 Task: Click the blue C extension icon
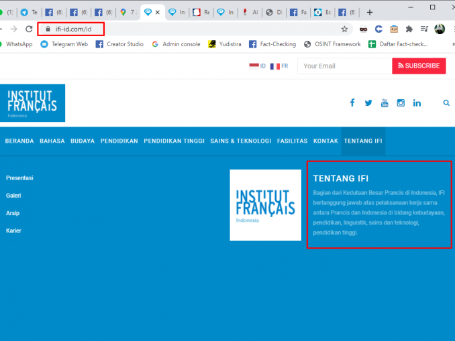tap(378, 29)
